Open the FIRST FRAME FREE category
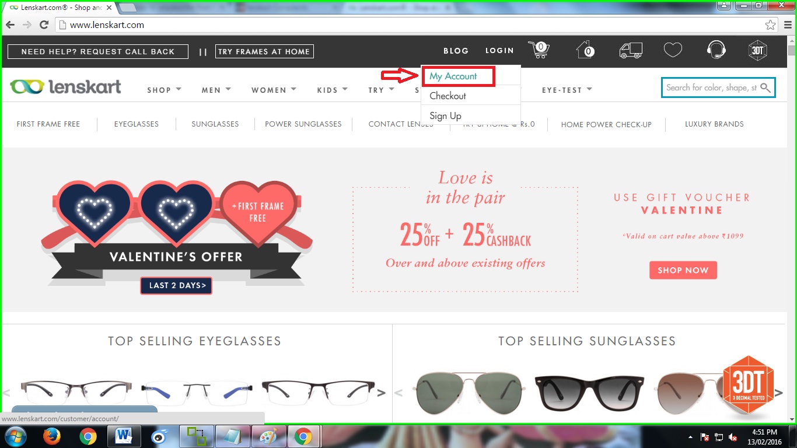Screen dimensions: 797x448 (48, 124)
